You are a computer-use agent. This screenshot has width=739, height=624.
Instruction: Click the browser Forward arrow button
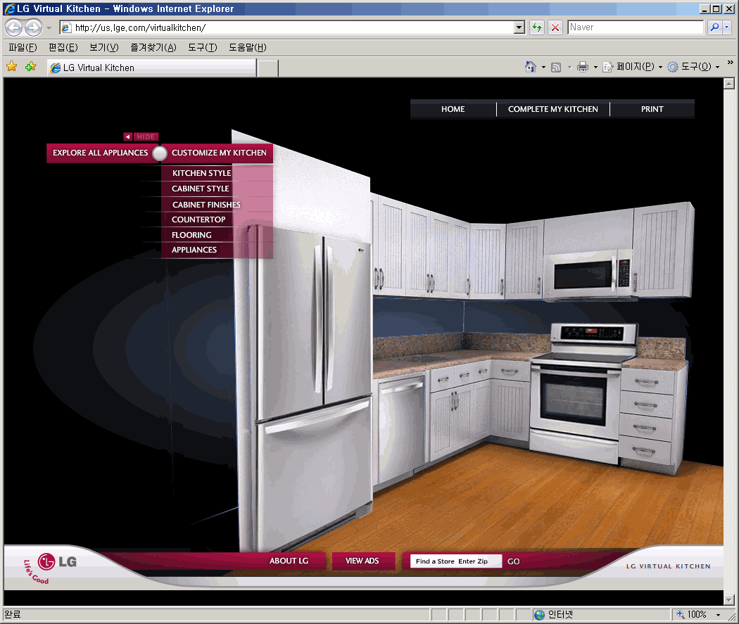34,27
